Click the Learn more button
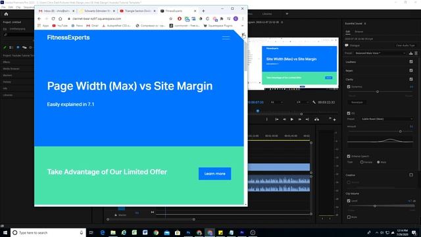Image resolution: width=421 pixels, height=237 pixels. 215,174
